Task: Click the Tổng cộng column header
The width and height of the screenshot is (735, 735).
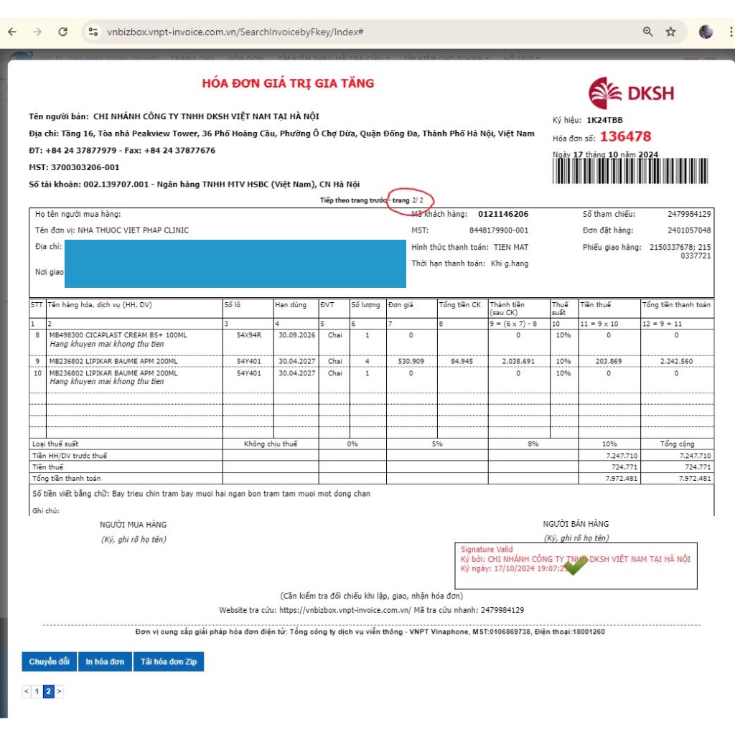Action: [678, 444]
